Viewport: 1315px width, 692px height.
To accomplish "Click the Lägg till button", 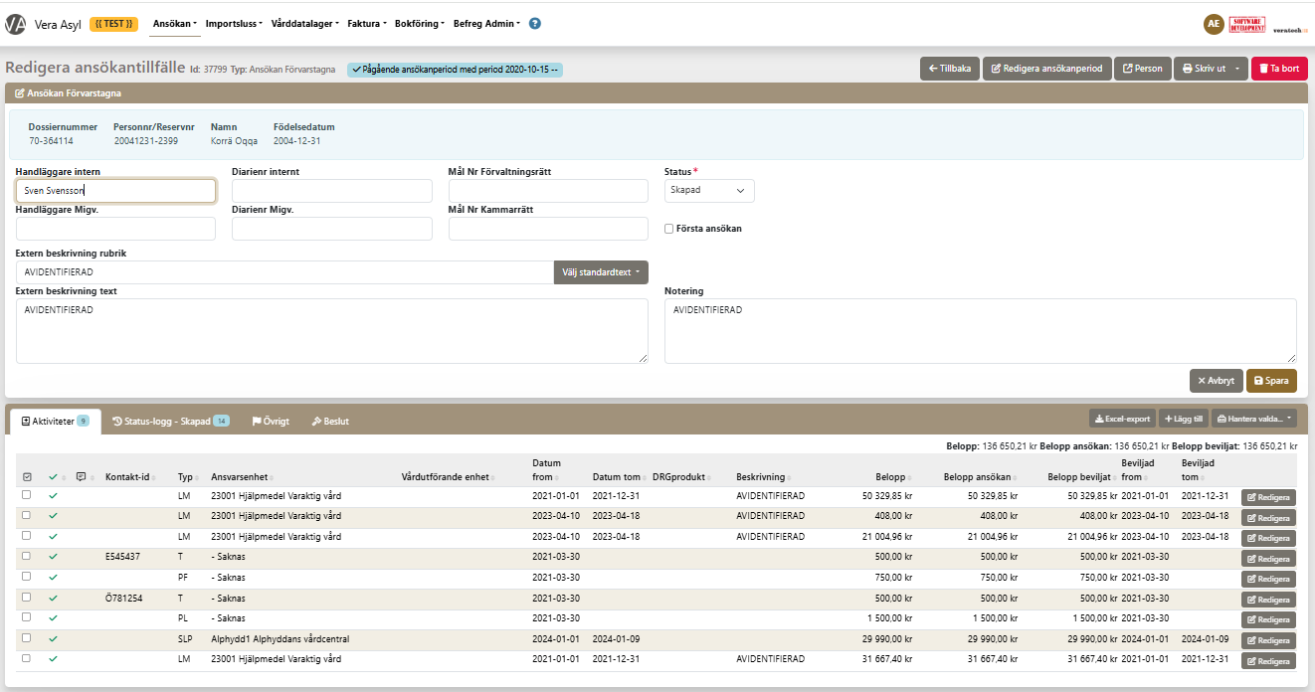I will [x=1183, y=419].
